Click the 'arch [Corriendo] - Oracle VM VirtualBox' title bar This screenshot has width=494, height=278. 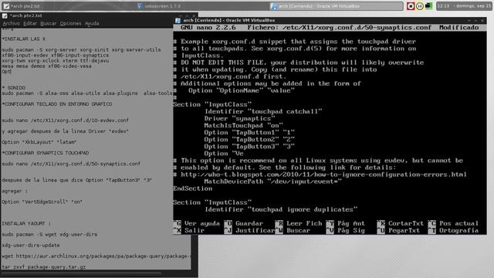(330, 21)
